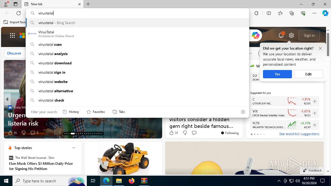Filter search by Favorites
The image size is (331, 186).
tap(96, 112)
